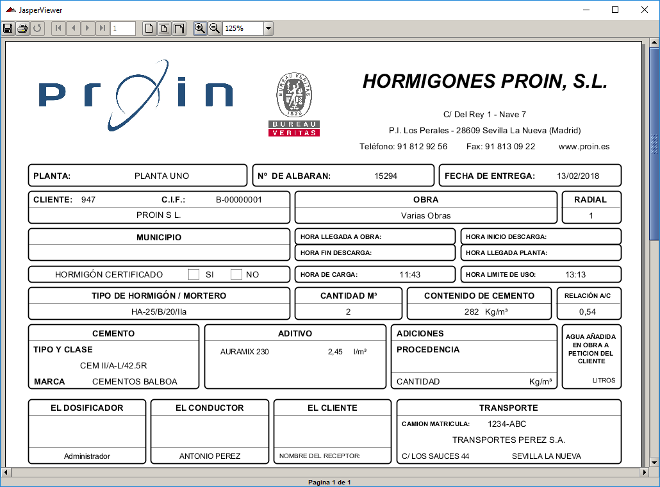The image size is (660, 487).
Task: Zoom in with the magnifier plus icon
Action: click(x=200, y=28)
